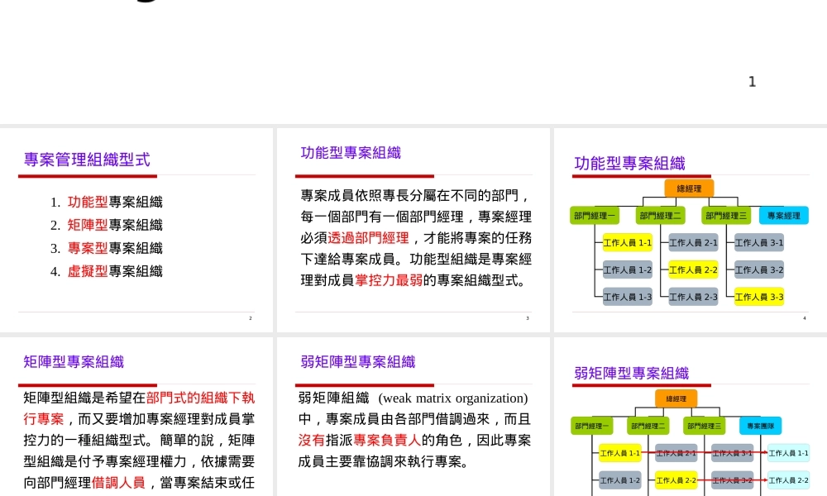The width and height of the screenshot is (827, 496).
Task: Click gray 工作人員 1-2 in the 弱矩陣型 chart
Action: click(620, 480)
